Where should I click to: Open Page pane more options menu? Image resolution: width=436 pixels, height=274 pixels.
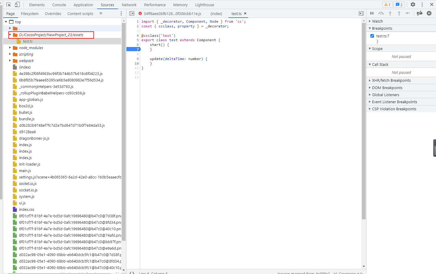[121, 14]
